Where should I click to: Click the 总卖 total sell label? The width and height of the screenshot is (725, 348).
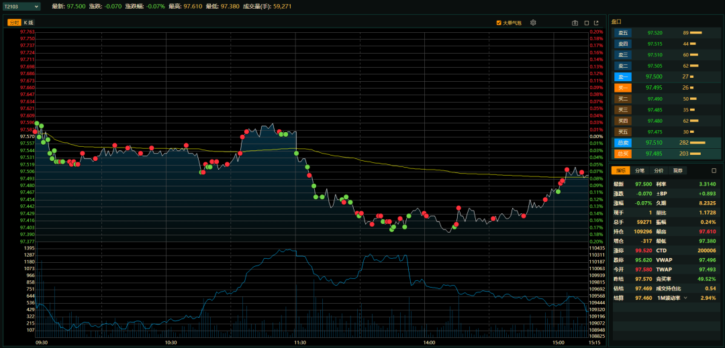[623, 142]
